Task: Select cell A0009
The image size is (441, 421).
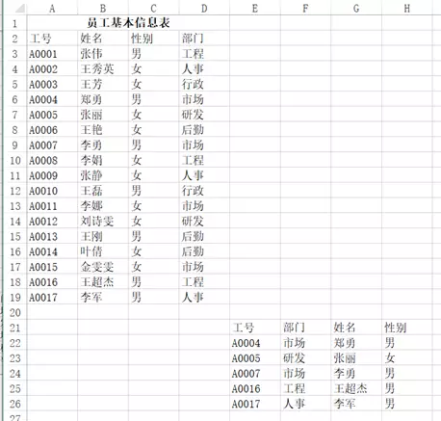Action: coord(52,175)
